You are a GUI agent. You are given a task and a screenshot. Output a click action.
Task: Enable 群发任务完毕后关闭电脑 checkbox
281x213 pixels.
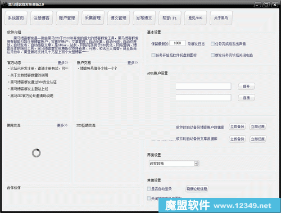coord(212,55)
